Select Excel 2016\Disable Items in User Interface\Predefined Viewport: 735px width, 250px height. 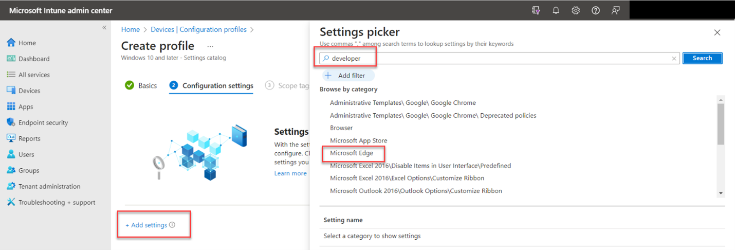click(x=420, y=166)
